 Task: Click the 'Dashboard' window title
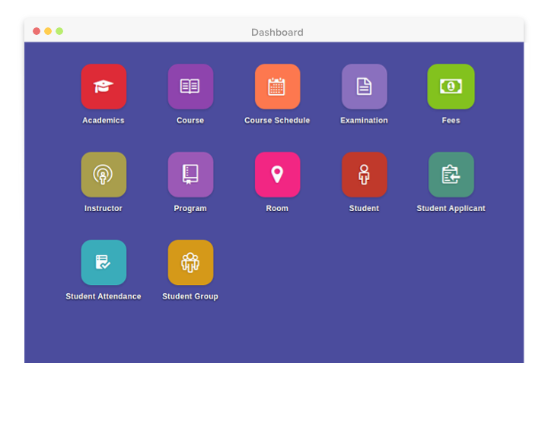(x=277, y=32)
